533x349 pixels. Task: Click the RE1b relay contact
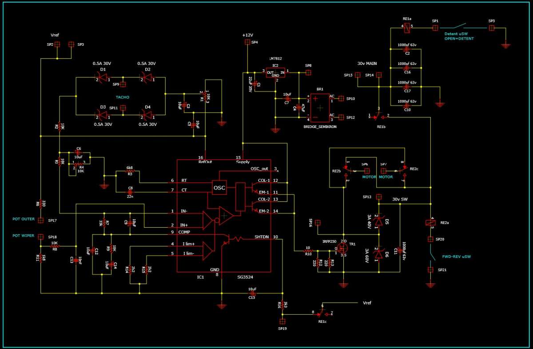(x=378, y=116)
